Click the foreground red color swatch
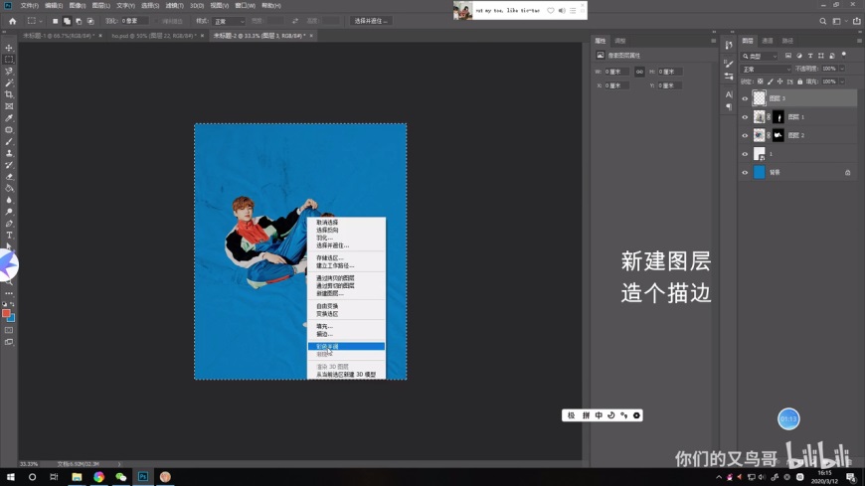The image size is (865, 486). 6,313
